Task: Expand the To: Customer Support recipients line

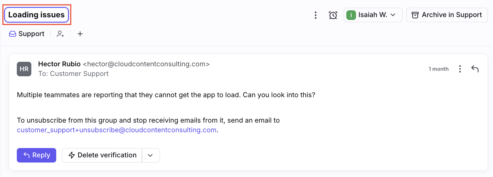Action: click(x=73, y=74)
